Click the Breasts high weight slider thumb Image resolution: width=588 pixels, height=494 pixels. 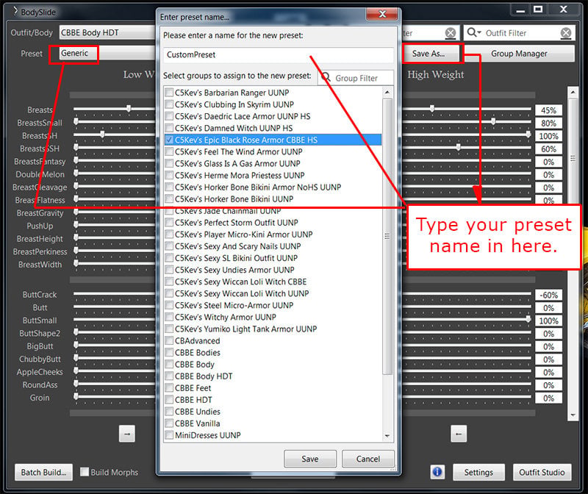click(x=432, y=109)
